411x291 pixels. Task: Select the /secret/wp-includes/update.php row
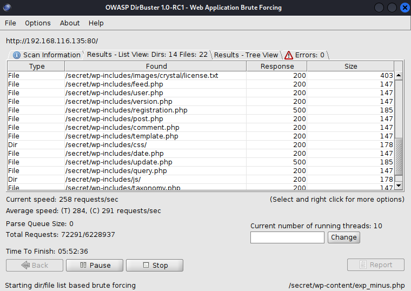pyautogui.click(x=201, y=162)
